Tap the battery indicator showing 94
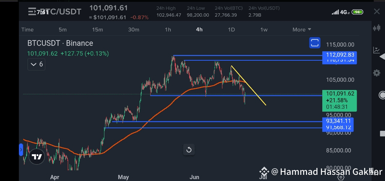 357,12
